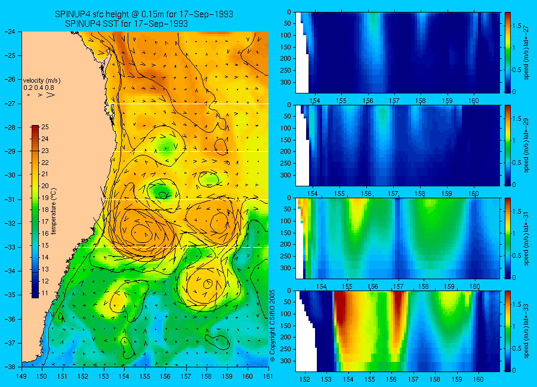This screenshot has height=387, width=537.
Task: Click the '0.5' tick on the lat=-33 color bar
Action: pyautogui.click(x=517, y=348)
